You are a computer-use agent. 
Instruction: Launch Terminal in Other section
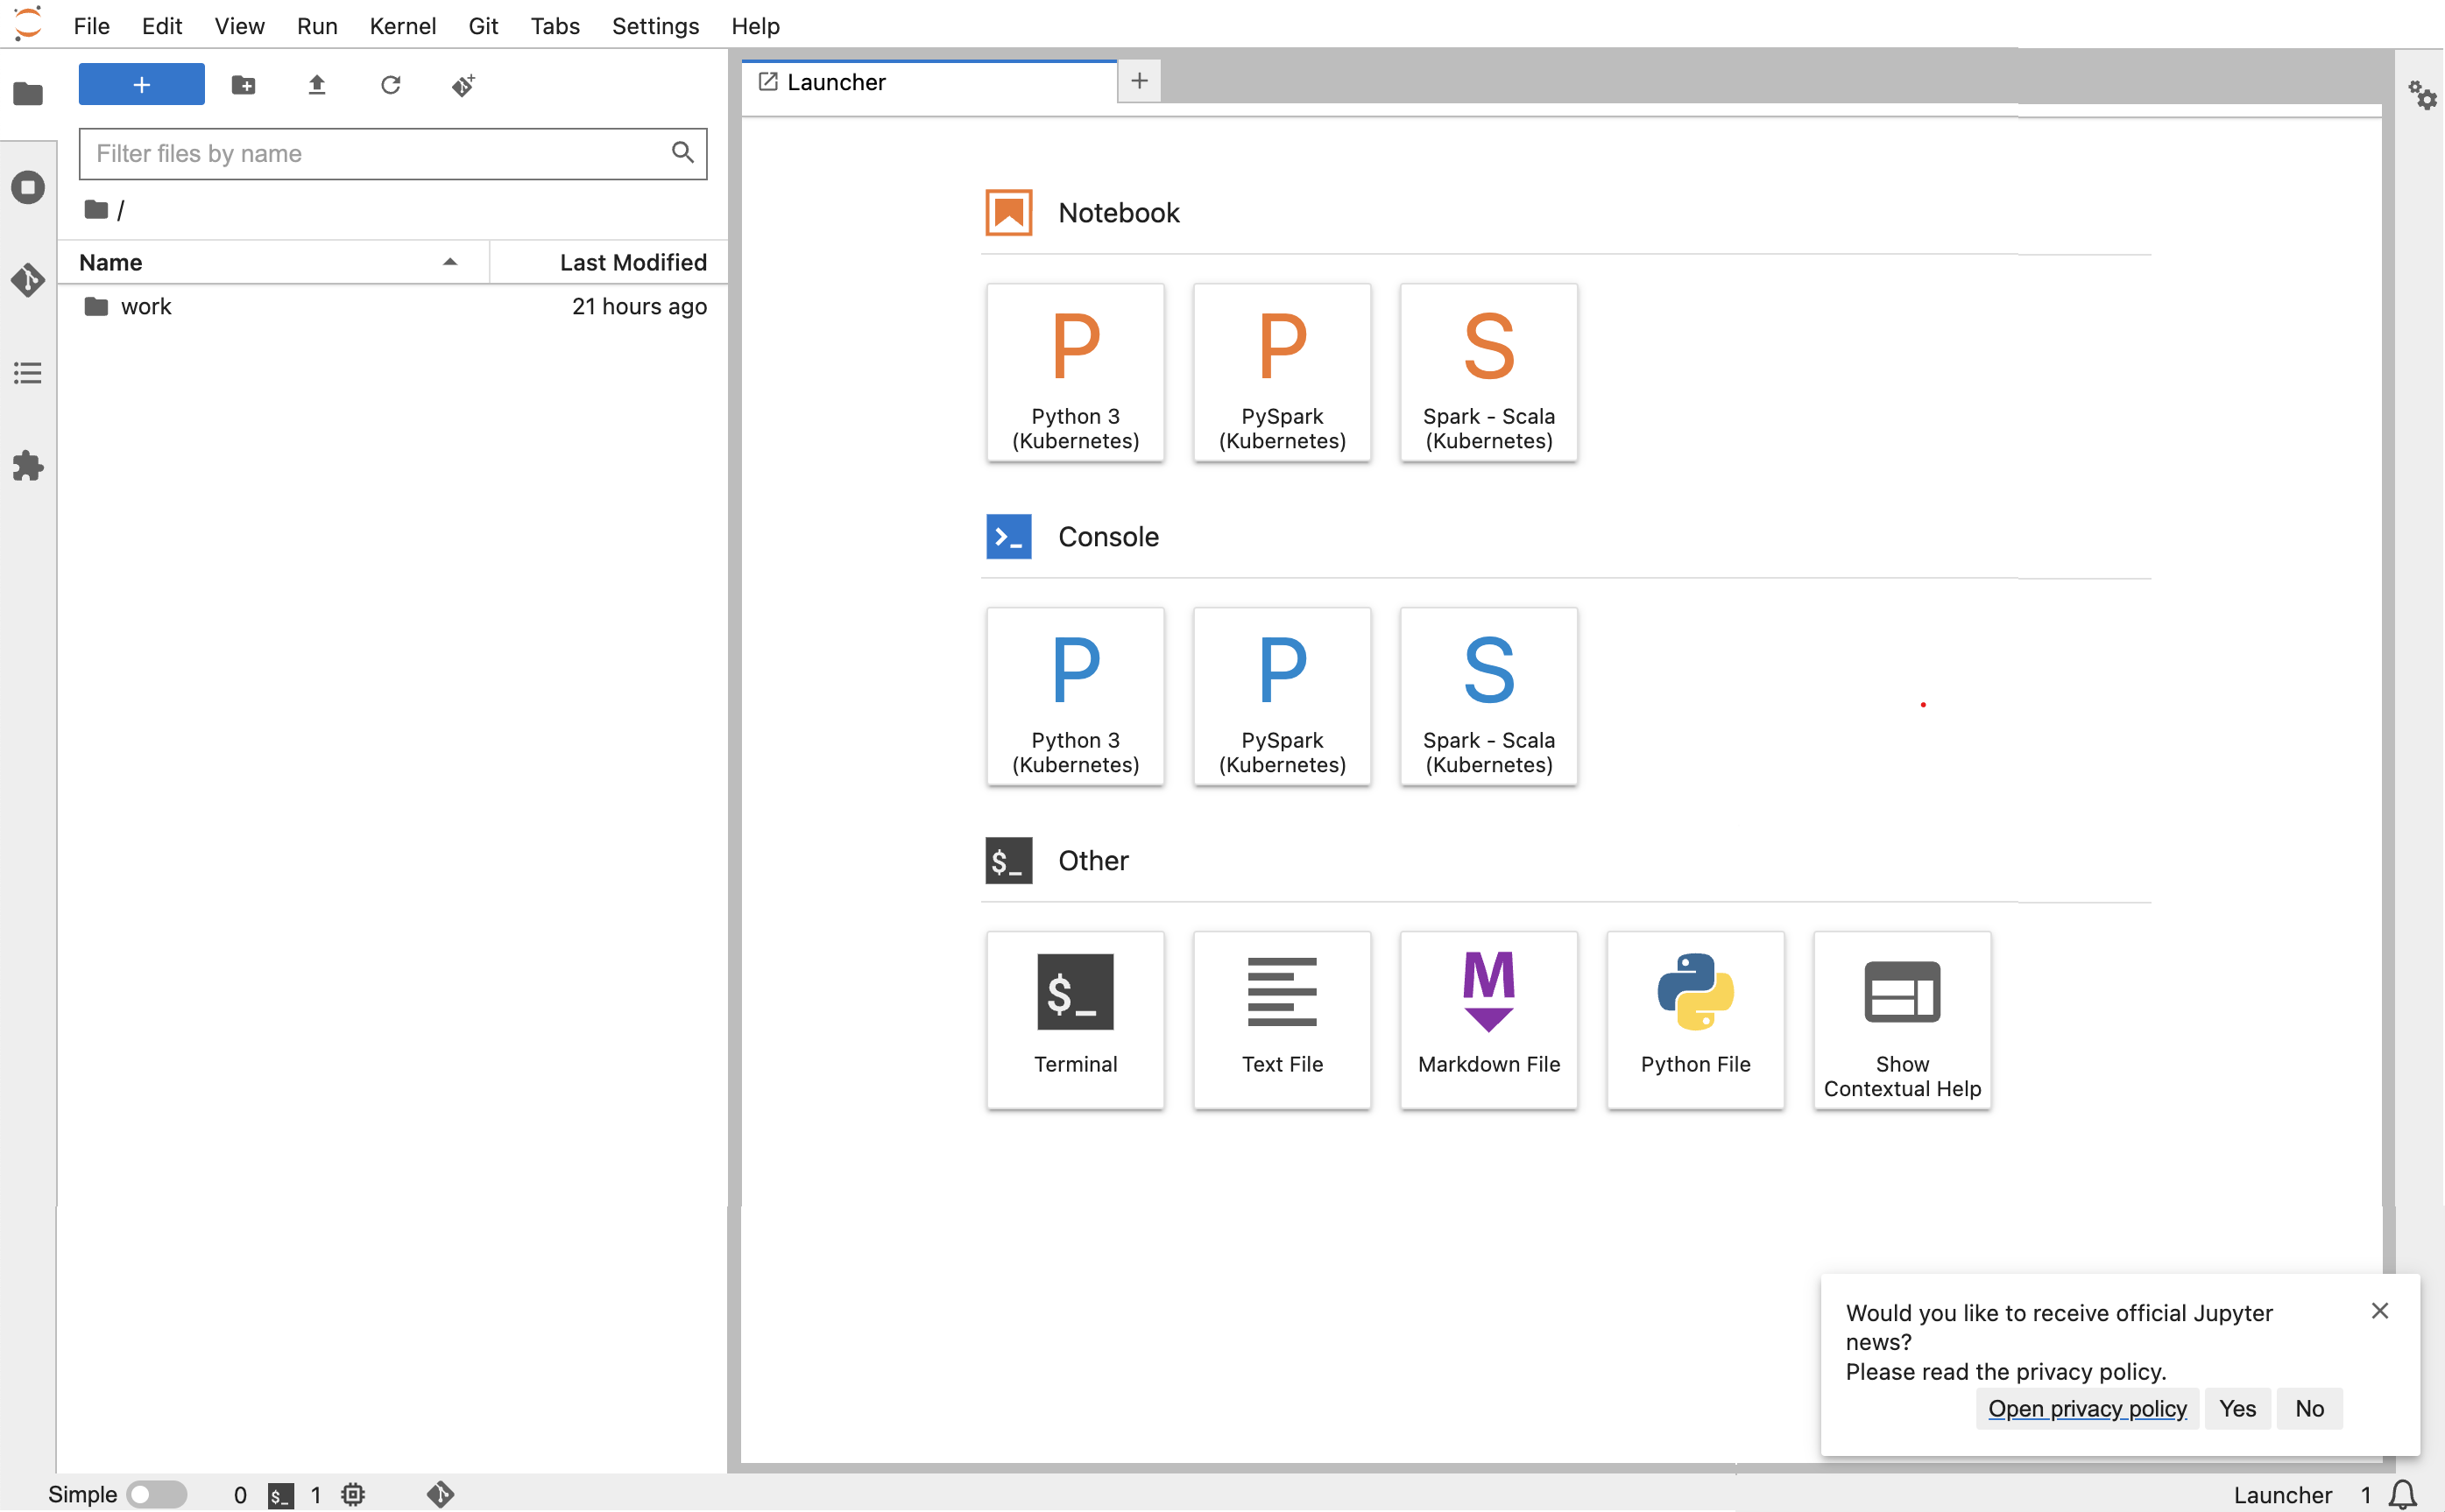(x=1074, y=1020)
